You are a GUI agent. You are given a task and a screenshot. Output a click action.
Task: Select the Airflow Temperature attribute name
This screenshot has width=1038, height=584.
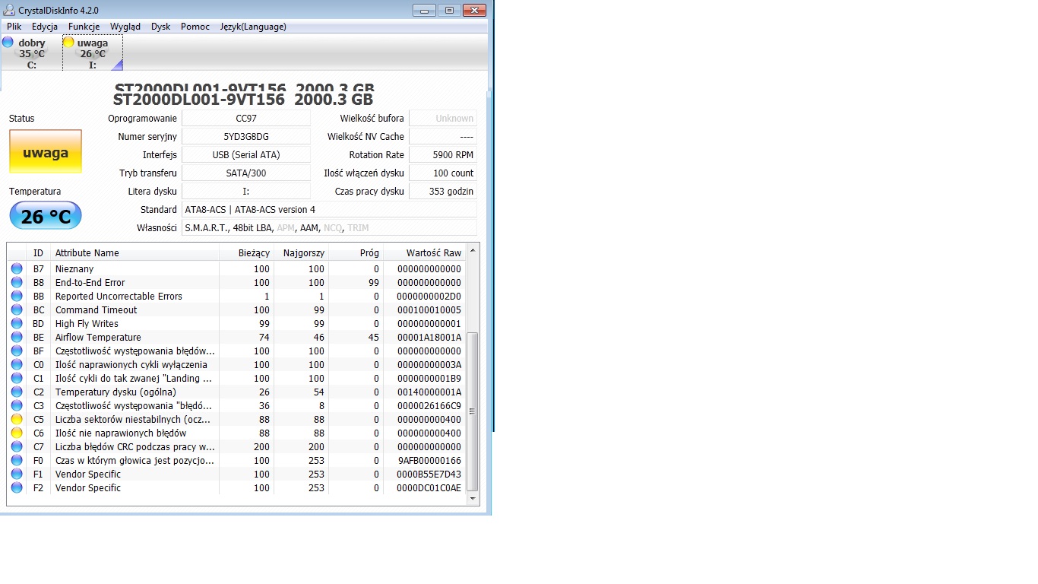(x=98, y=337)
